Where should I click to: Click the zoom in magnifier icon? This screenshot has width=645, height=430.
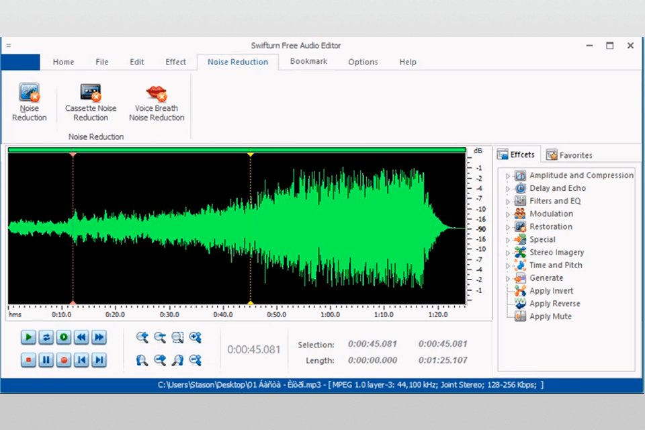point(142,337)
